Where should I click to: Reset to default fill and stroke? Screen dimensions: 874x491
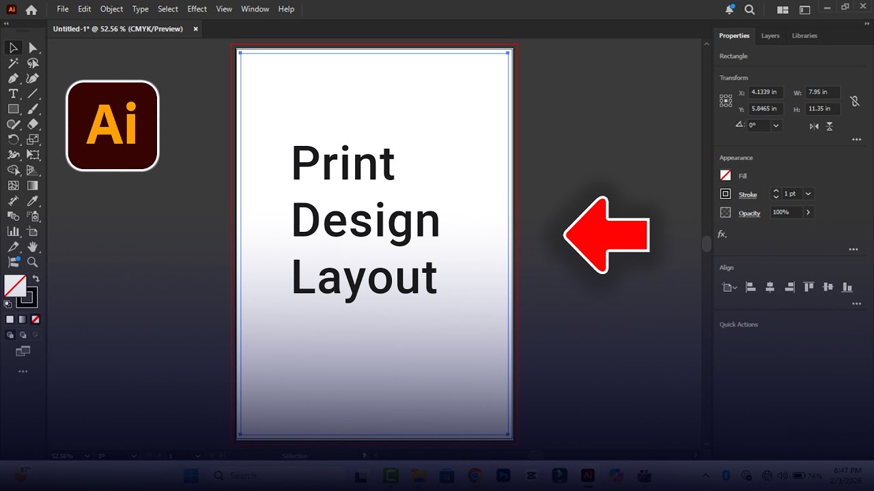coord(8,304)
